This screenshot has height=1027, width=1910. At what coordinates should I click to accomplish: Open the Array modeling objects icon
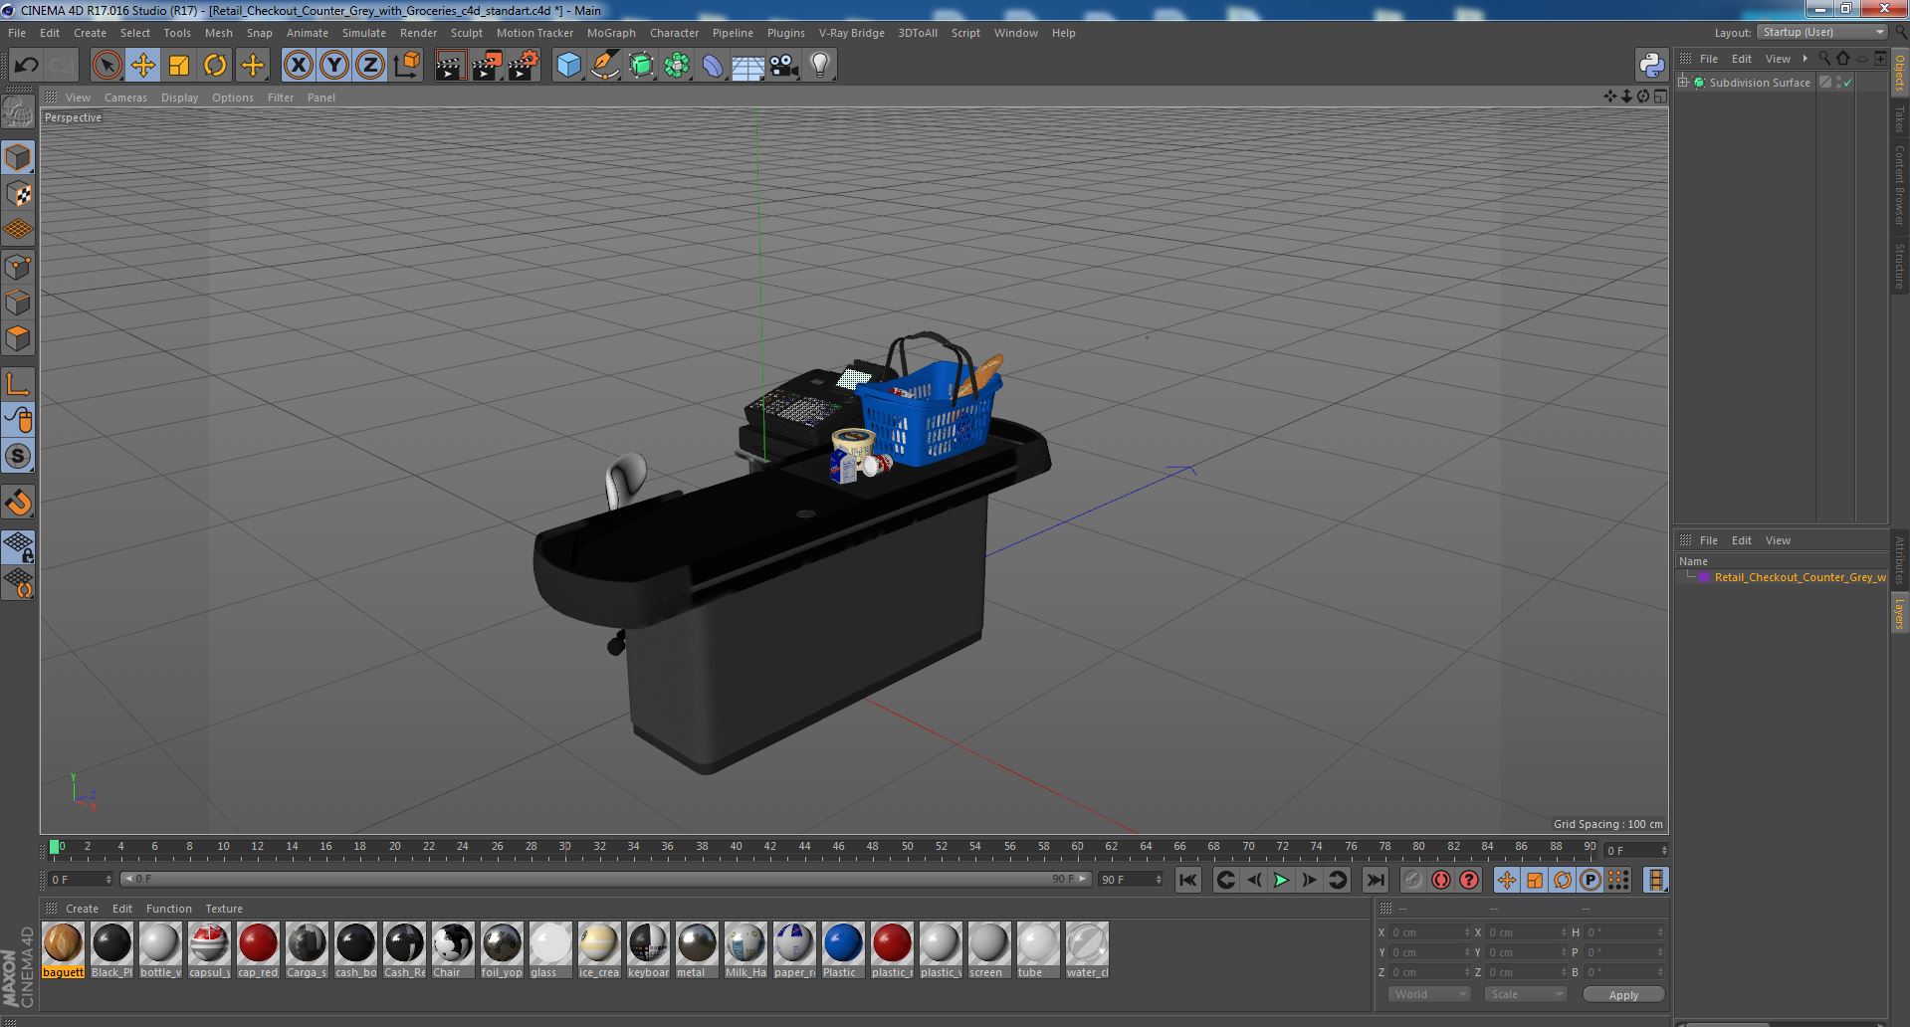677,66
